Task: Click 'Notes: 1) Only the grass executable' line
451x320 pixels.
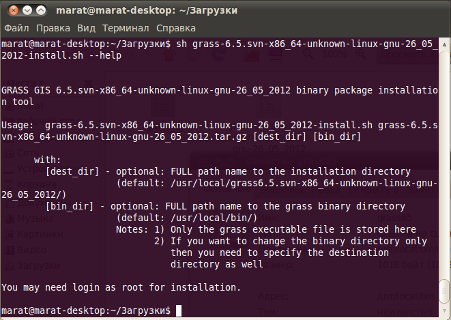Action: (x=266, y=229)
